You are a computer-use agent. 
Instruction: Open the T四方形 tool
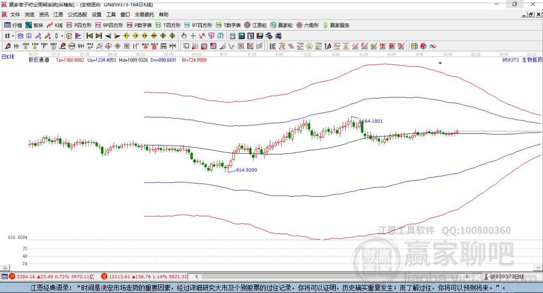coord(168,25)
